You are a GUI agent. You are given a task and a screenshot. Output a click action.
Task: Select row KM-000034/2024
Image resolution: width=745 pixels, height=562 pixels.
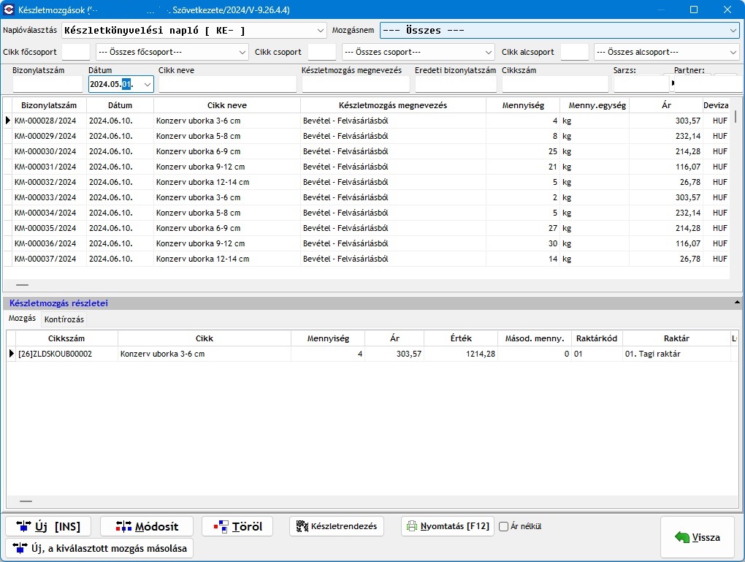point(366,213)
